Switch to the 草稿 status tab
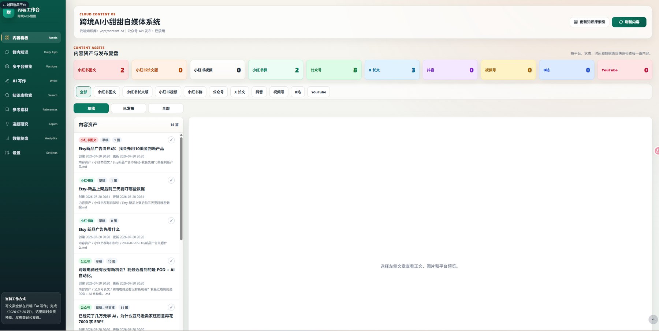 (x=91, y=108)
